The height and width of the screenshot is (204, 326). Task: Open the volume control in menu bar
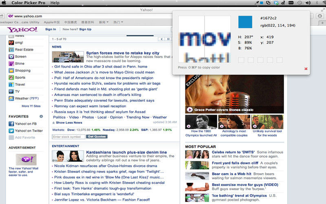click(x=308, y=3)
